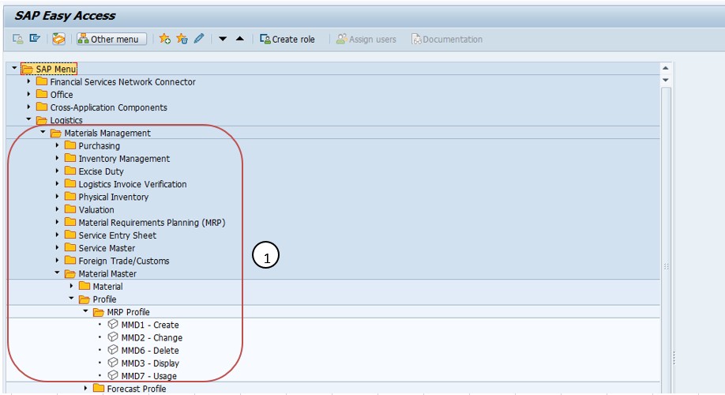This screenshot has height=395, width=725.
Task: Click the SAP menu toolbar icon
Action: [x=35, y=39]
